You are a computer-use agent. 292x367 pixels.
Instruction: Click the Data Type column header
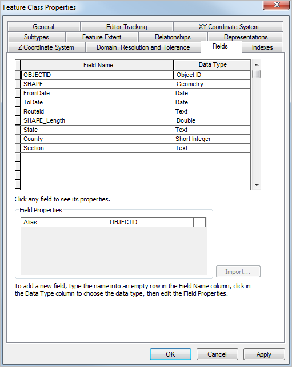point(213,65)
